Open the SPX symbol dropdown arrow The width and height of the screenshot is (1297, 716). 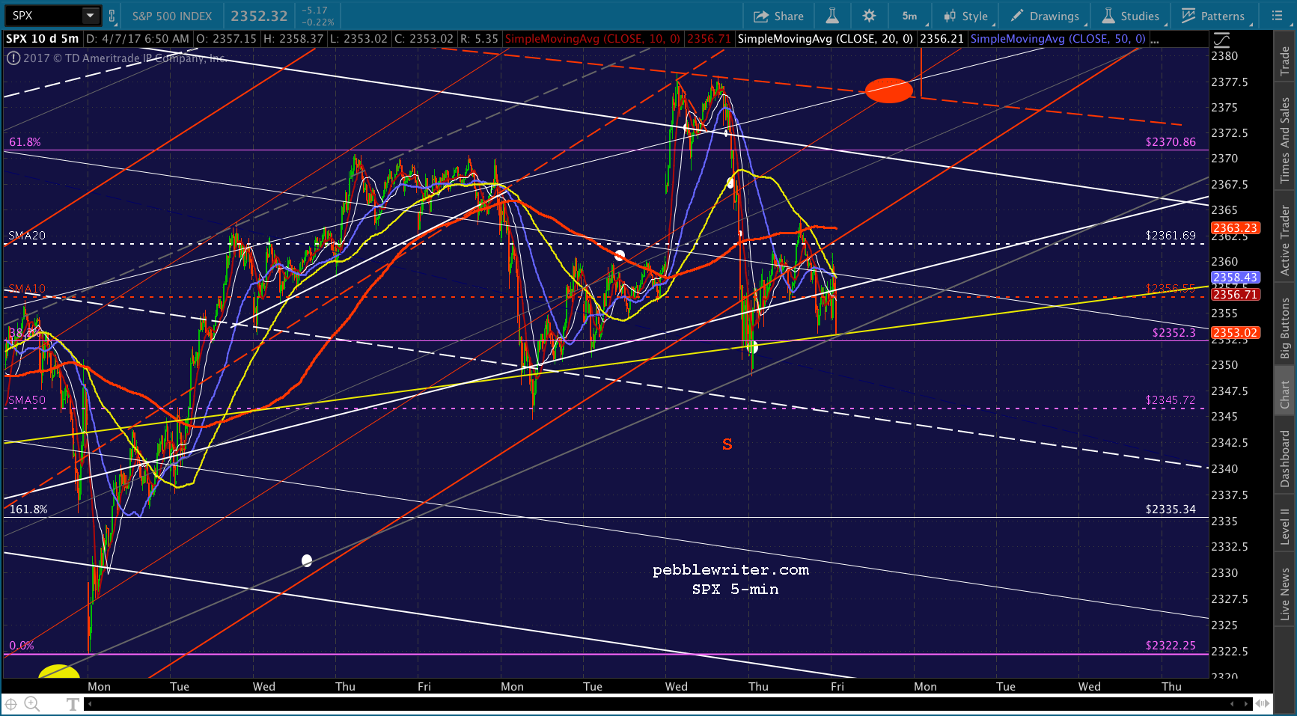(x=91, y=15)
